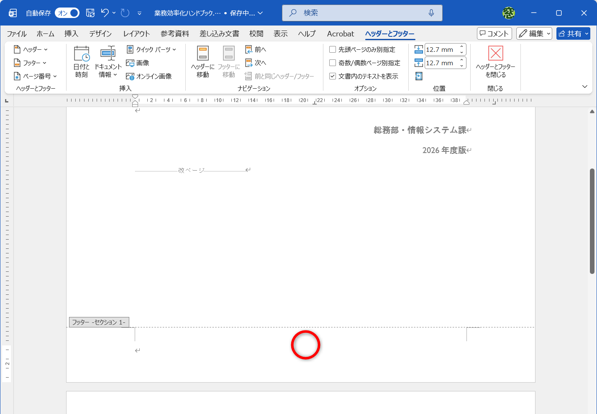Increase header position value with stepper up

462,47
